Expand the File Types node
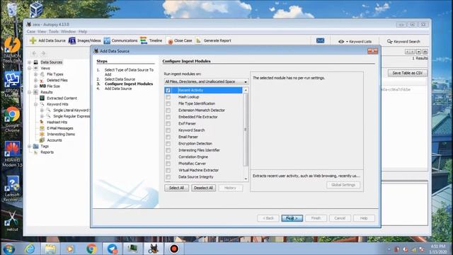453x255 pixels. coord(36,74)
